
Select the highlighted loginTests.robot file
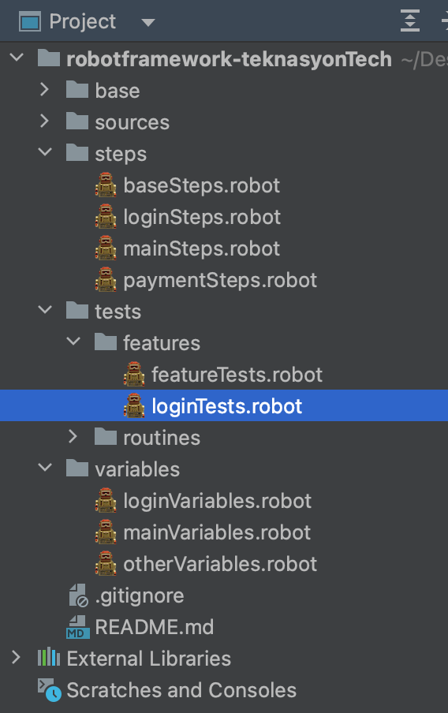226,406
